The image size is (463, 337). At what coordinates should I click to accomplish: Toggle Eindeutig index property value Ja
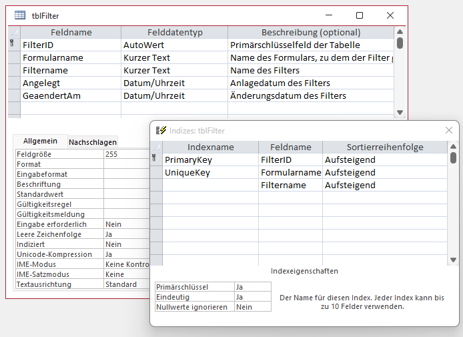click(253, 297)
